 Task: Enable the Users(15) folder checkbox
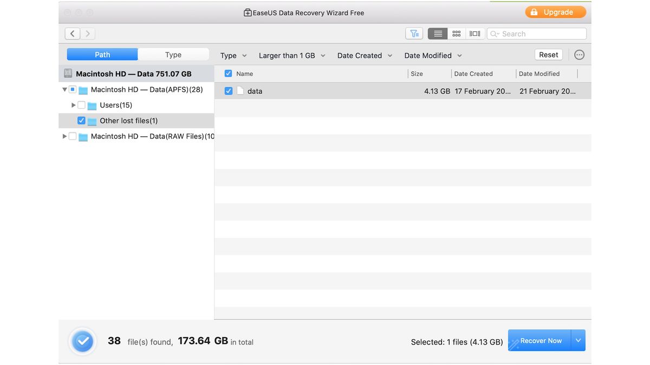pyautogui.click(x=81, y=105)
